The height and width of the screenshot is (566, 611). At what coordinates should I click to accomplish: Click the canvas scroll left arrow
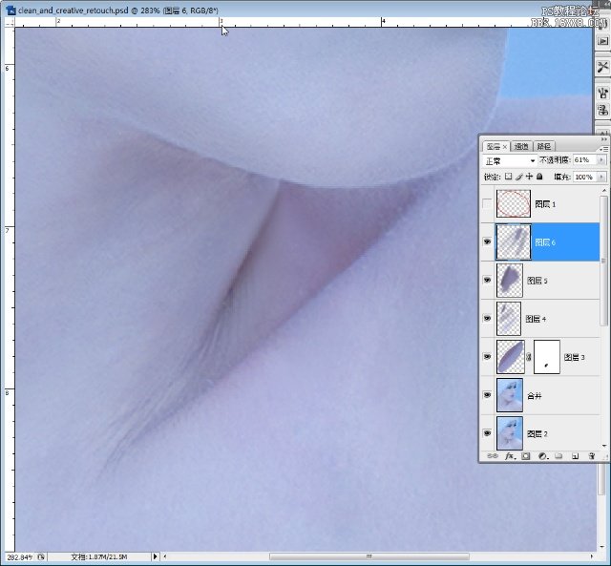coord(165,556)
